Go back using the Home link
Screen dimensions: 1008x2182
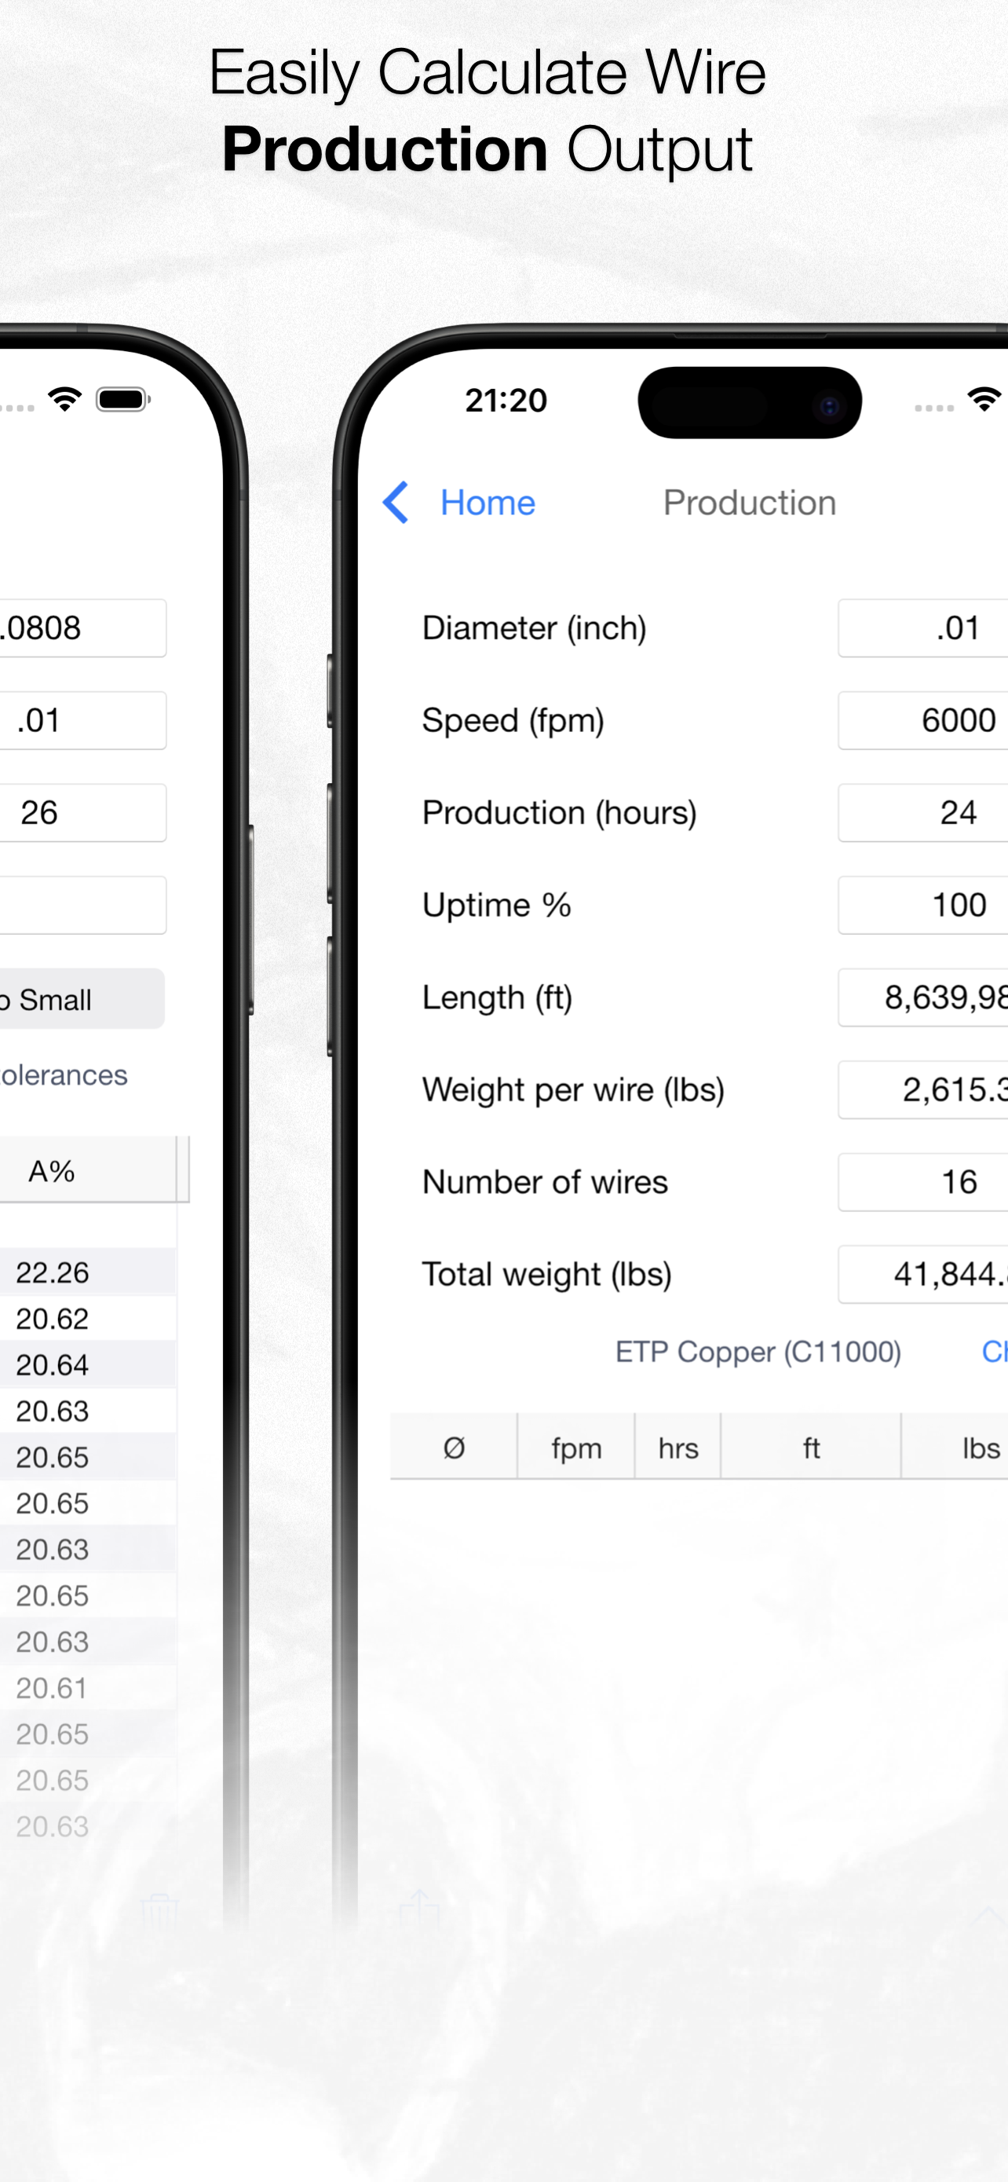click(x=488, y=503)
